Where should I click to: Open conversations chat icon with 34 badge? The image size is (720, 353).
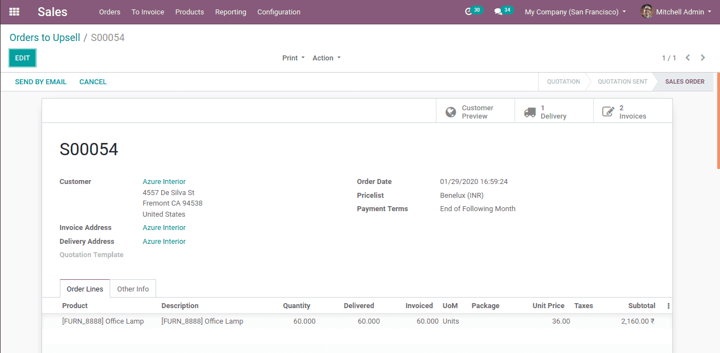coord(503,11)
